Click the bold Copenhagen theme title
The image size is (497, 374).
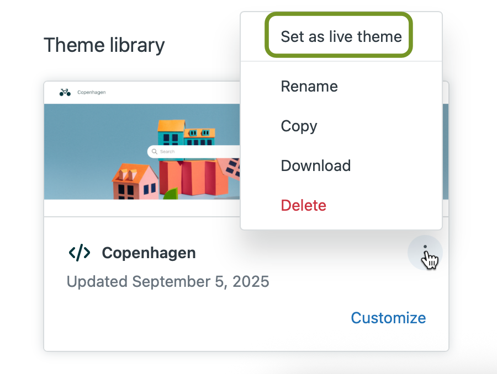click(x=149, y=253)
